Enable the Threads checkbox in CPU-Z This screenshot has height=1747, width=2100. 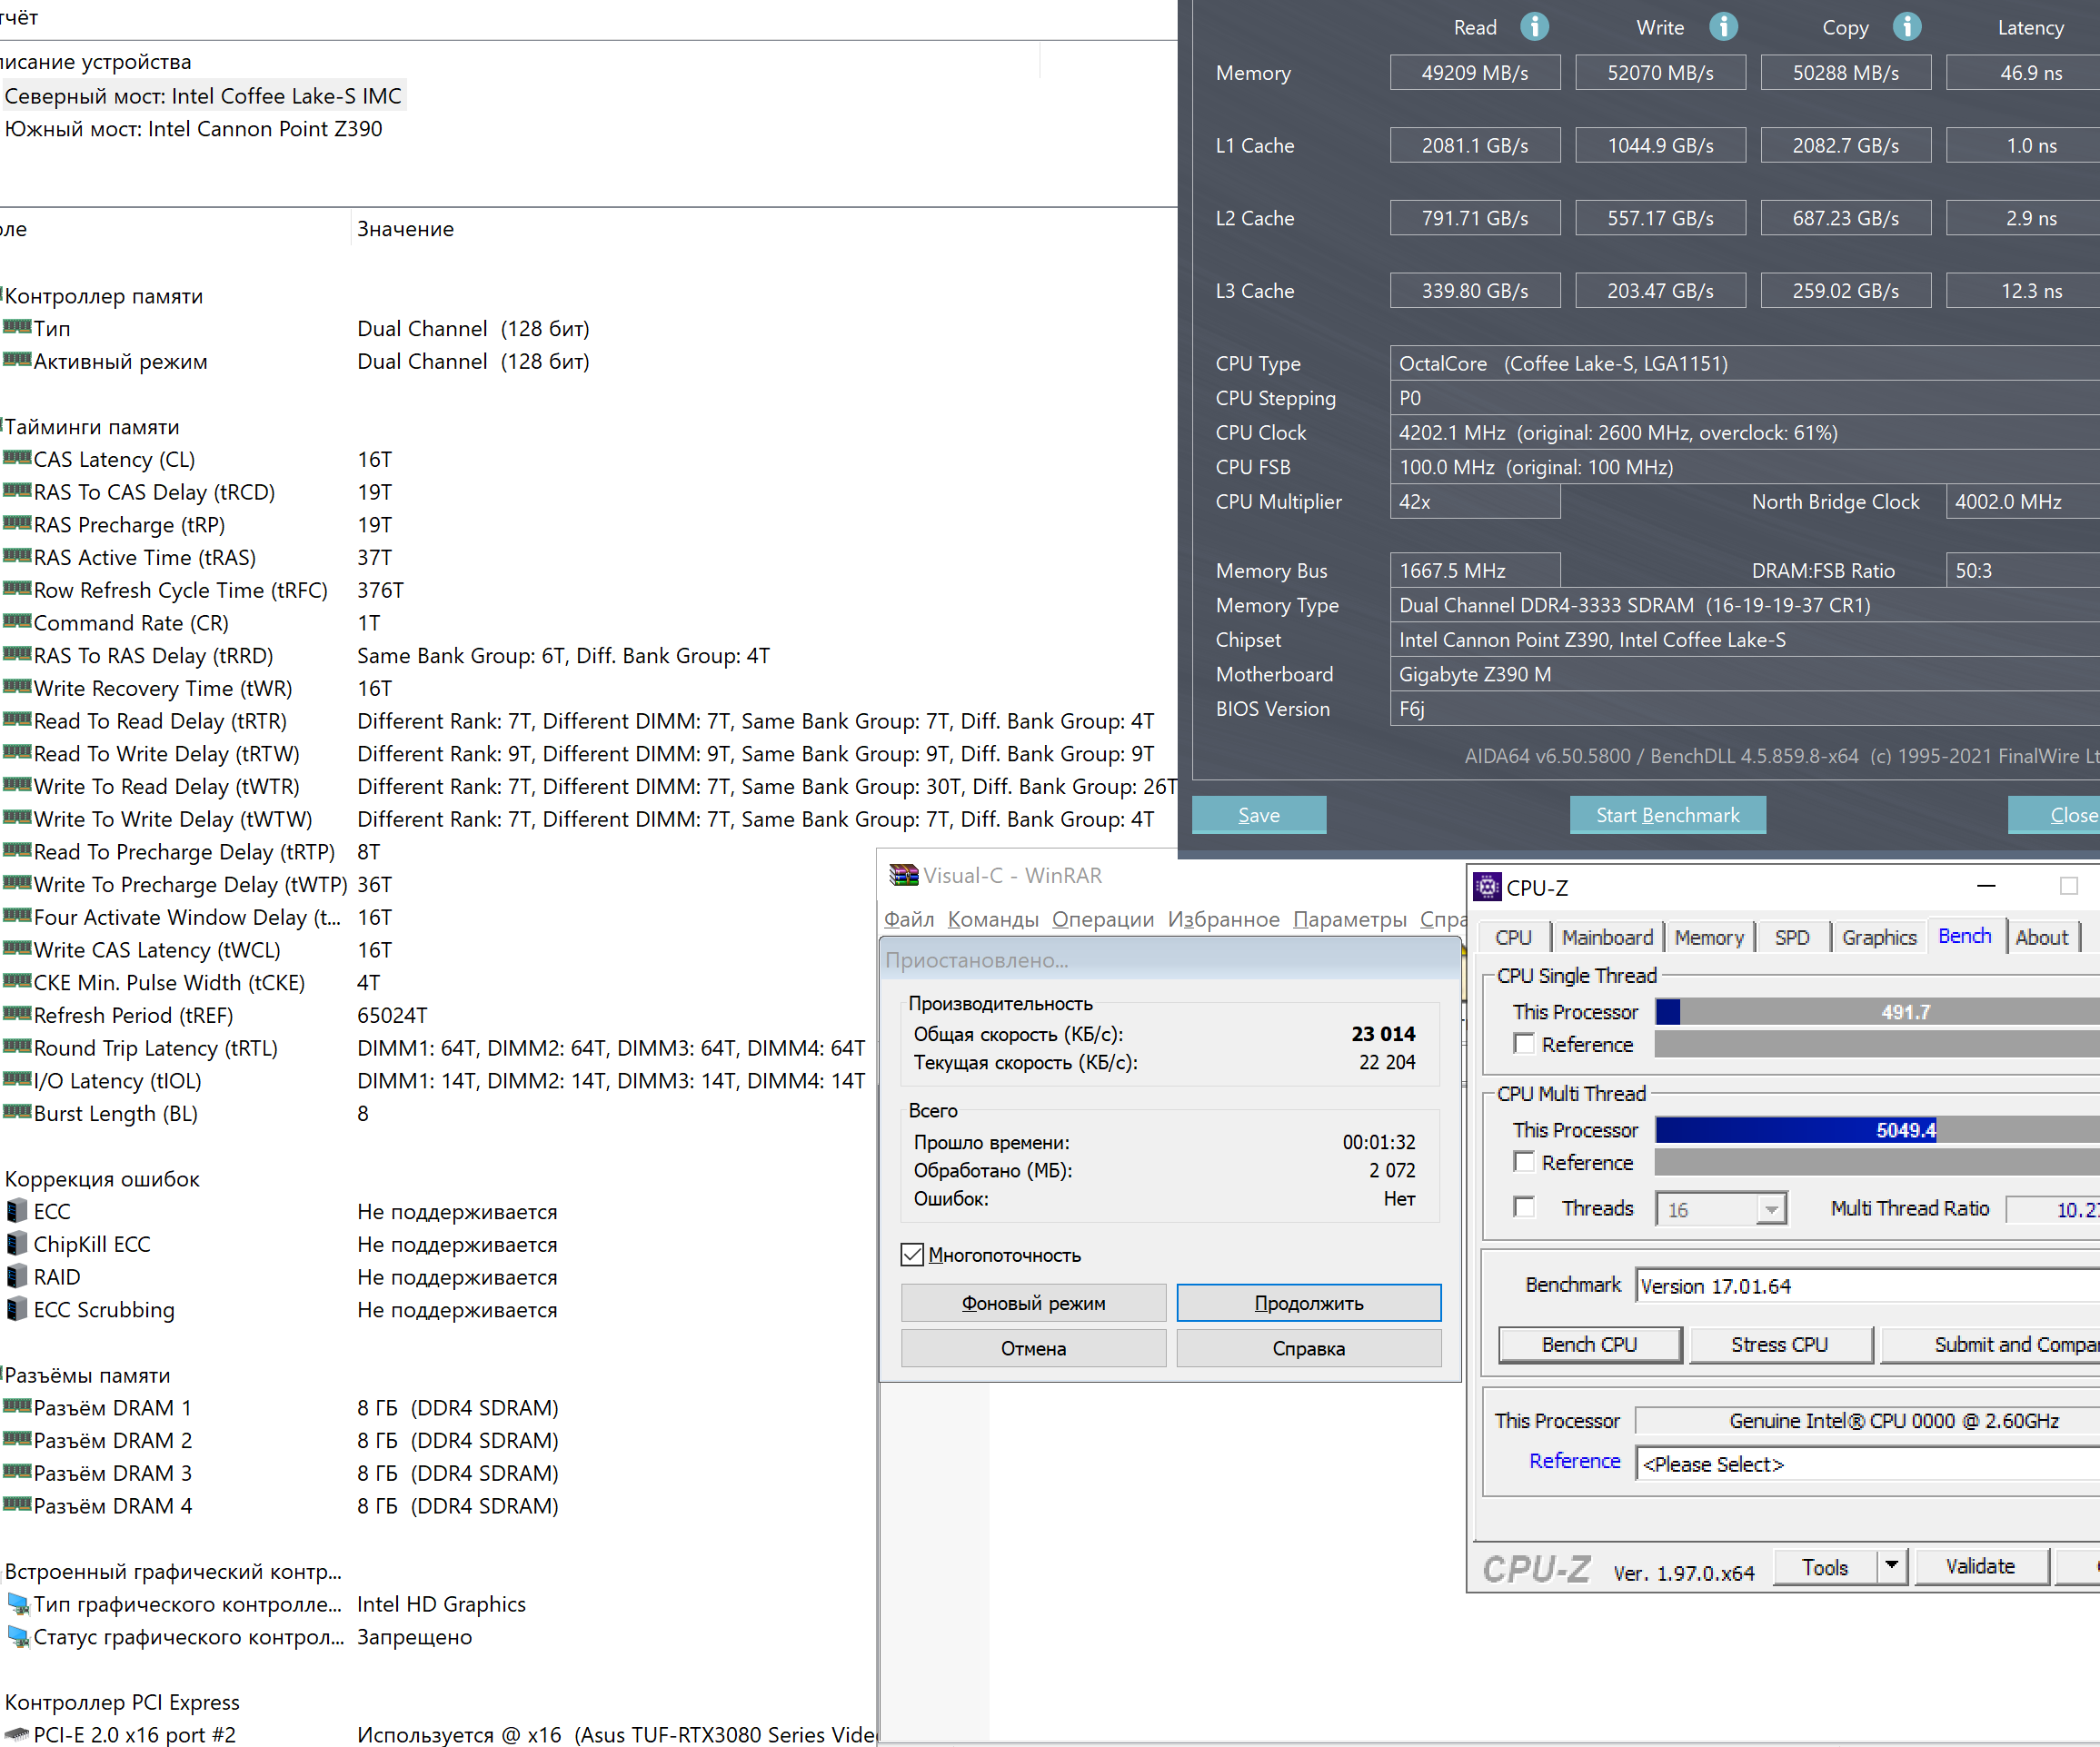click(1524, 1207)
